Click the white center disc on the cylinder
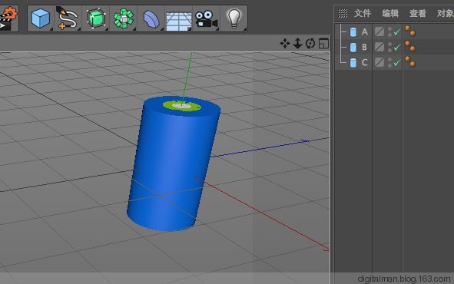 (182, 106)
